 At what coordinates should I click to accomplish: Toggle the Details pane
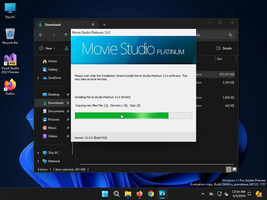pyautogui.click(x=224, y=48)
